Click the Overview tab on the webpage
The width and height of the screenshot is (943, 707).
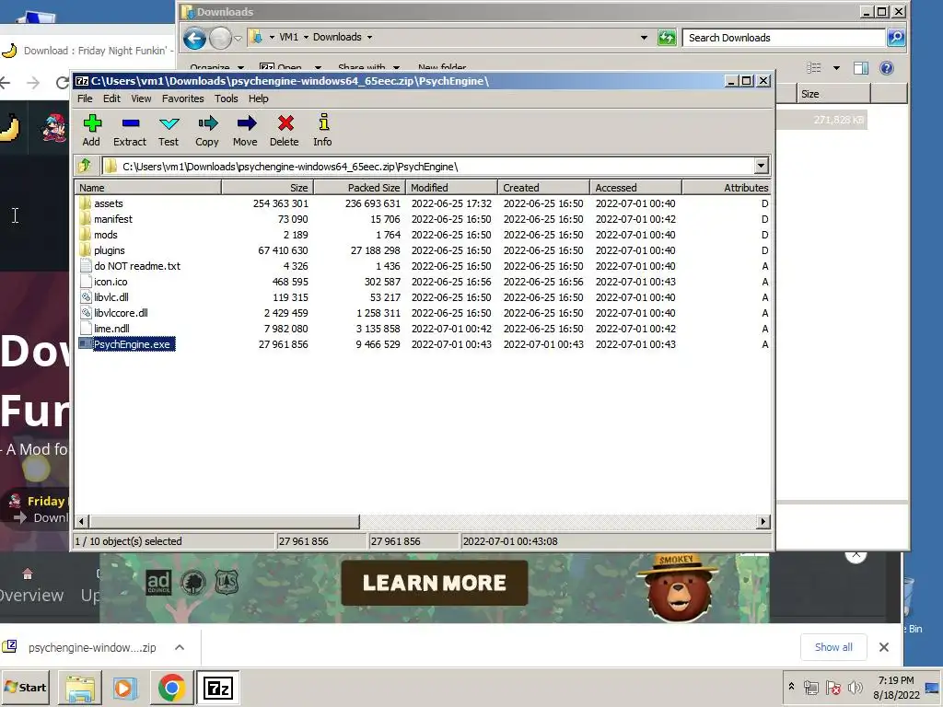click(x=30, y=586)
